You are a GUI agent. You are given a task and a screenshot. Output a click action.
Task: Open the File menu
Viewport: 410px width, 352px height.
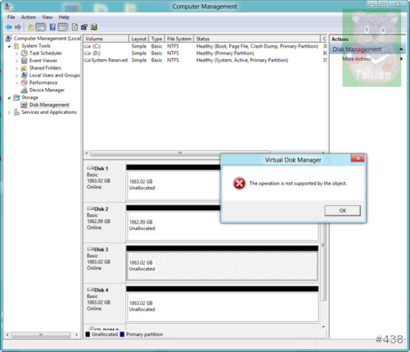coord(11,17)
